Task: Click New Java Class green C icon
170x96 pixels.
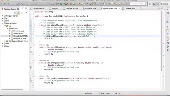Action: click(x=74, y=4)
